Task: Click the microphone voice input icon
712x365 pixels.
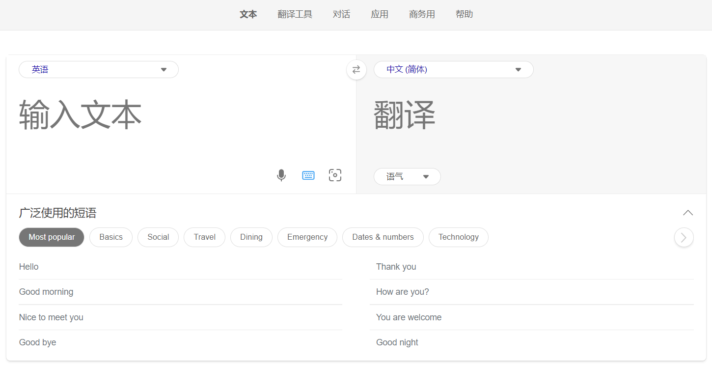Action: [281, 175]
